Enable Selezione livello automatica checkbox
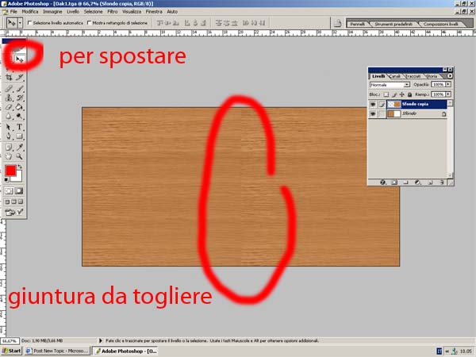476x357 pixels. point(30,23)
